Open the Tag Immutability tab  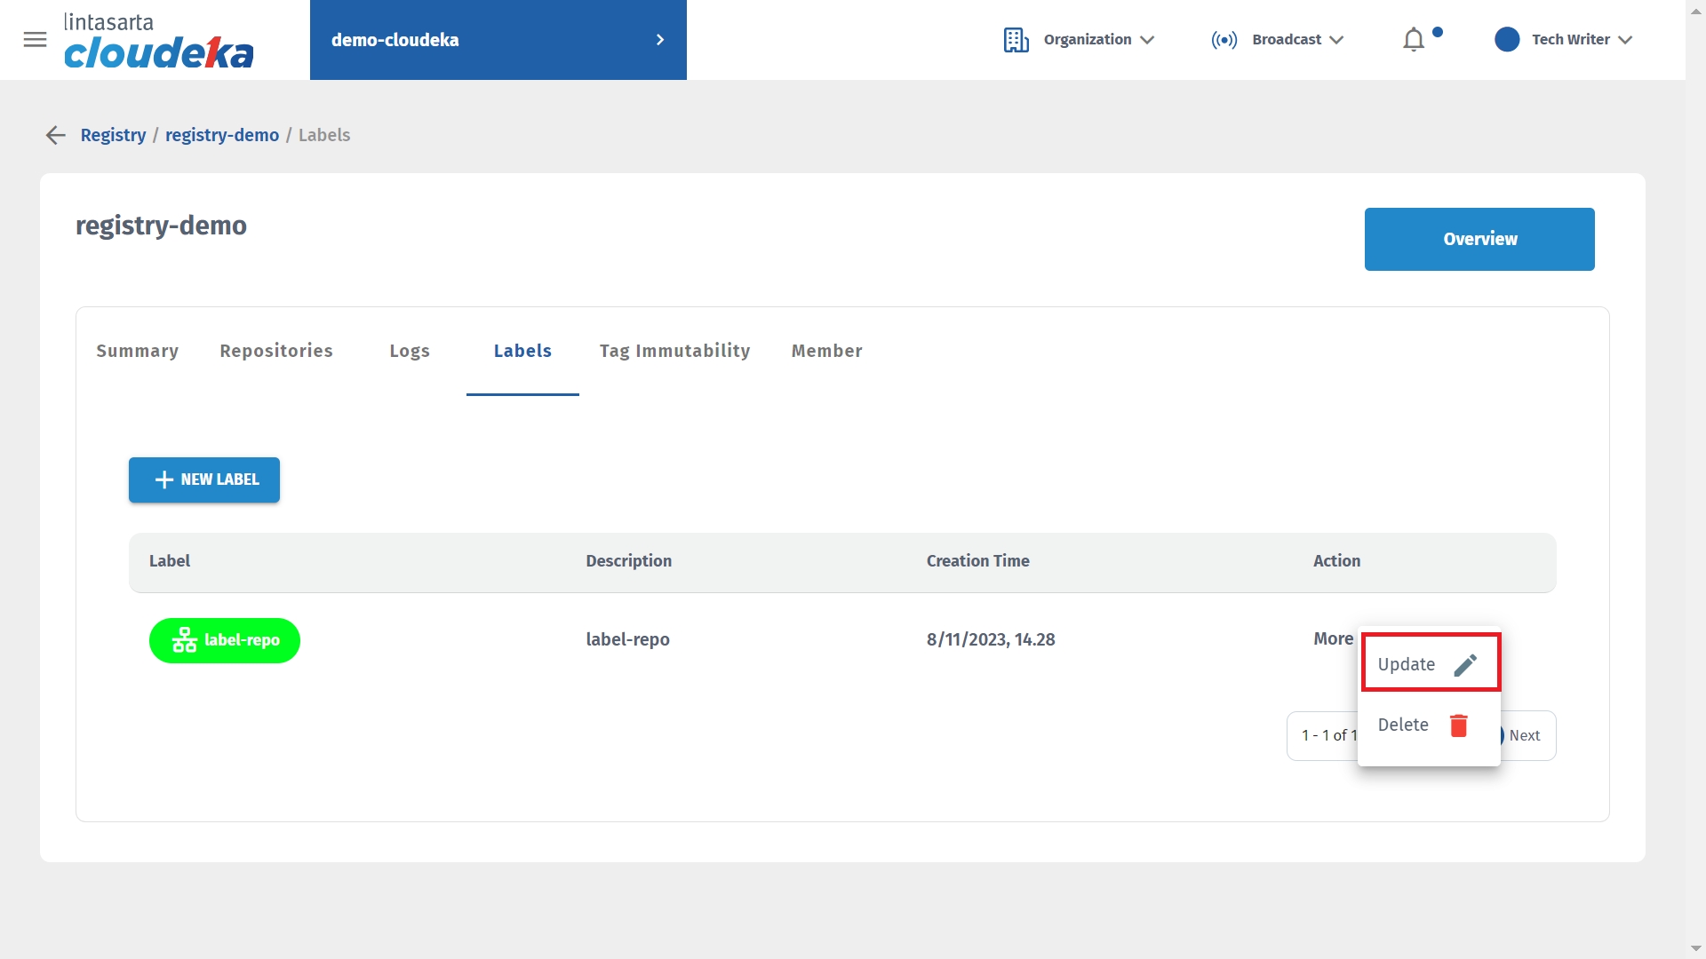[674, 351]
